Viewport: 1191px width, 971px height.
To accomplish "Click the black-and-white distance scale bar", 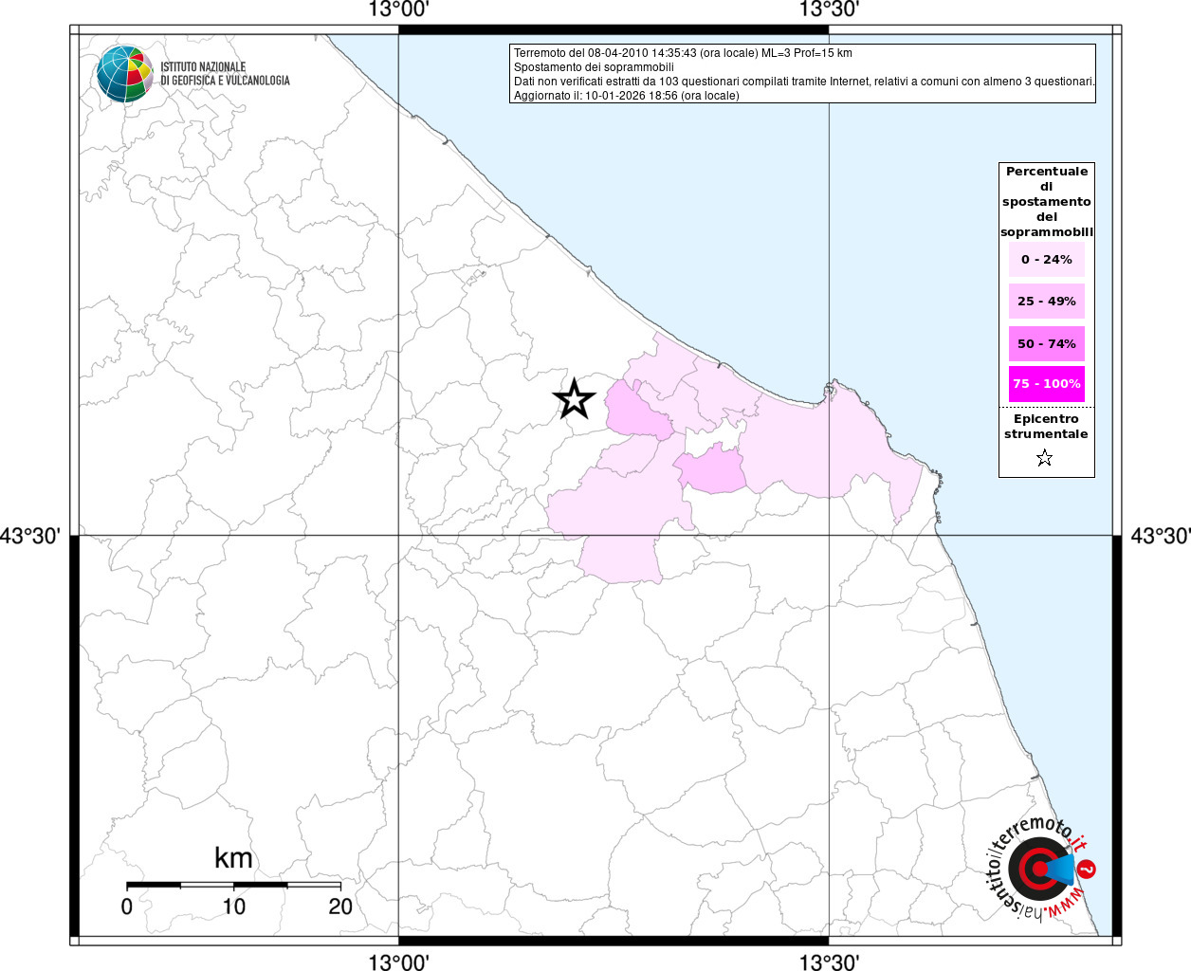I will click(x=233, y=885).
